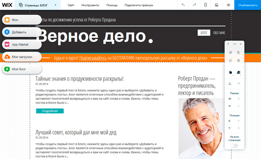This screenshot has width=261, height=159.
Task: Save the site with floppy icon
Action: (x=216, y=5)
